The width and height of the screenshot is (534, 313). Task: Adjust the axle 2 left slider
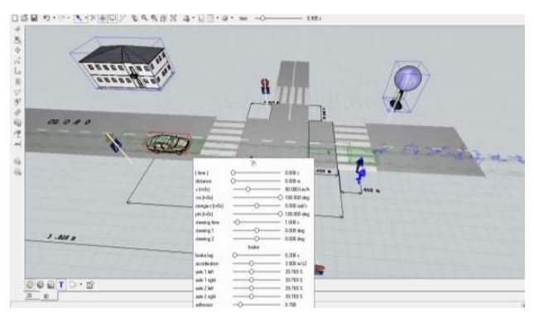click(256, 288)
